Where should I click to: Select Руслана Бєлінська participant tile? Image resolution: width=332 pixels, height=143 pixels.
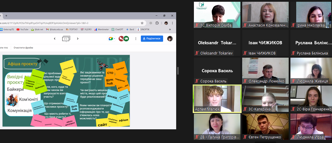click(x=311, y=43)
